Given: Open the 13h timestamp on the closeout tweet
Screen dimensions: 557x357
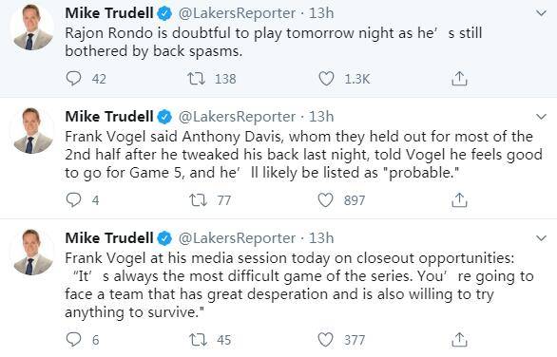Looking at the screenshot, I should pos(321,237).
